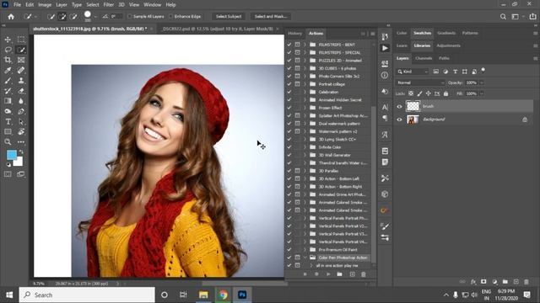Enable Enhance Edge checkbox
Screen dimensions: 540x303
170,17
